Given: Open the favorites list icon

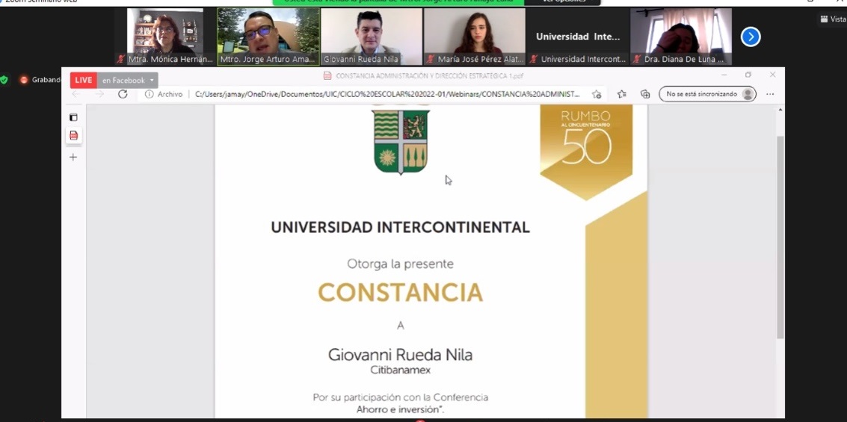Looking at the screenshot, I should (622, 94).
